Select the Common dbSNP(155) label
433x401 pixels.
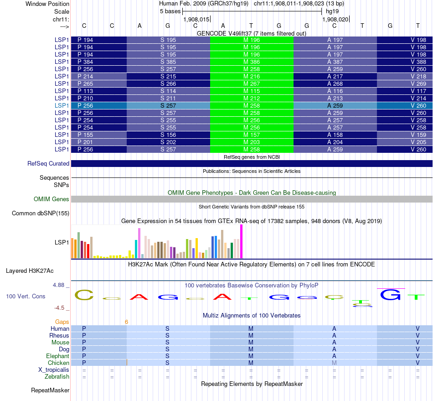click(40, 214)
